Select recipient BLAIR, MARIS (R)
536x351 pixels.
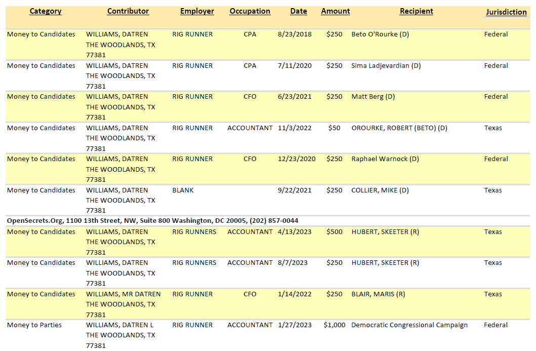click(378, 294)
